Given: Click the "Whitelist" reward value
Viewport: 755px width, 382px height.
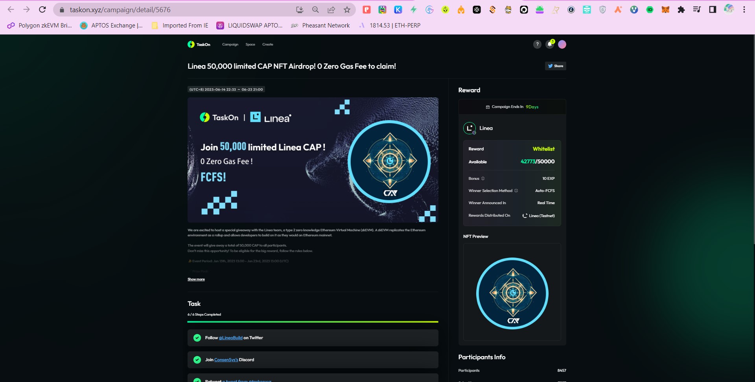Looking at the screenshot, I should click(544, 149).
